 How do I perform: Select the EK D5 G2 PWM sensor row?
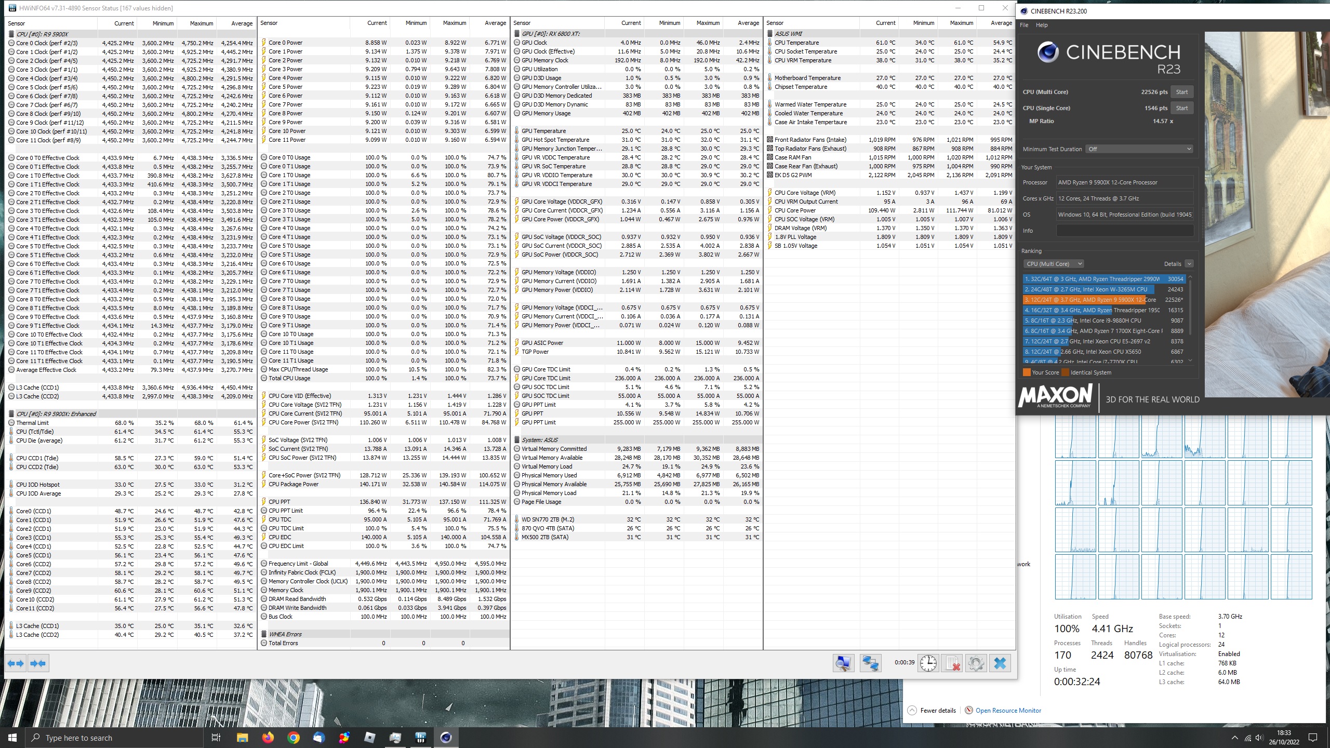tap(890, 175)
